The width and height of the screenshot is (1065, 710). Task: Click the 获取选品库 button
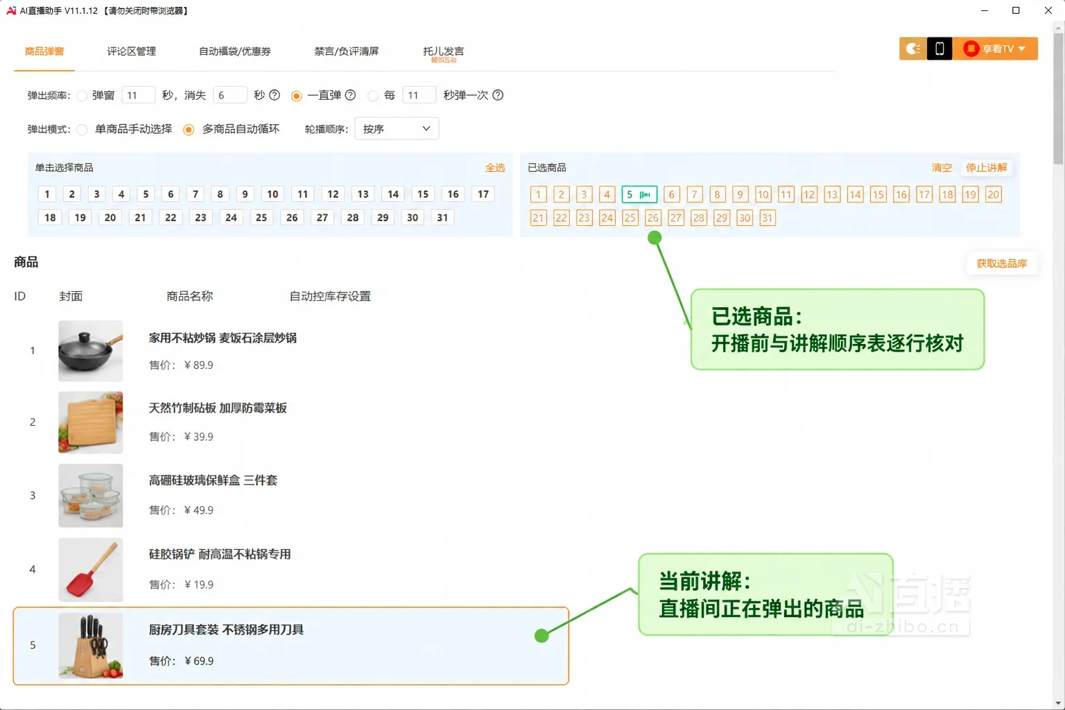pyautogui.click(x=1002, y=263)
